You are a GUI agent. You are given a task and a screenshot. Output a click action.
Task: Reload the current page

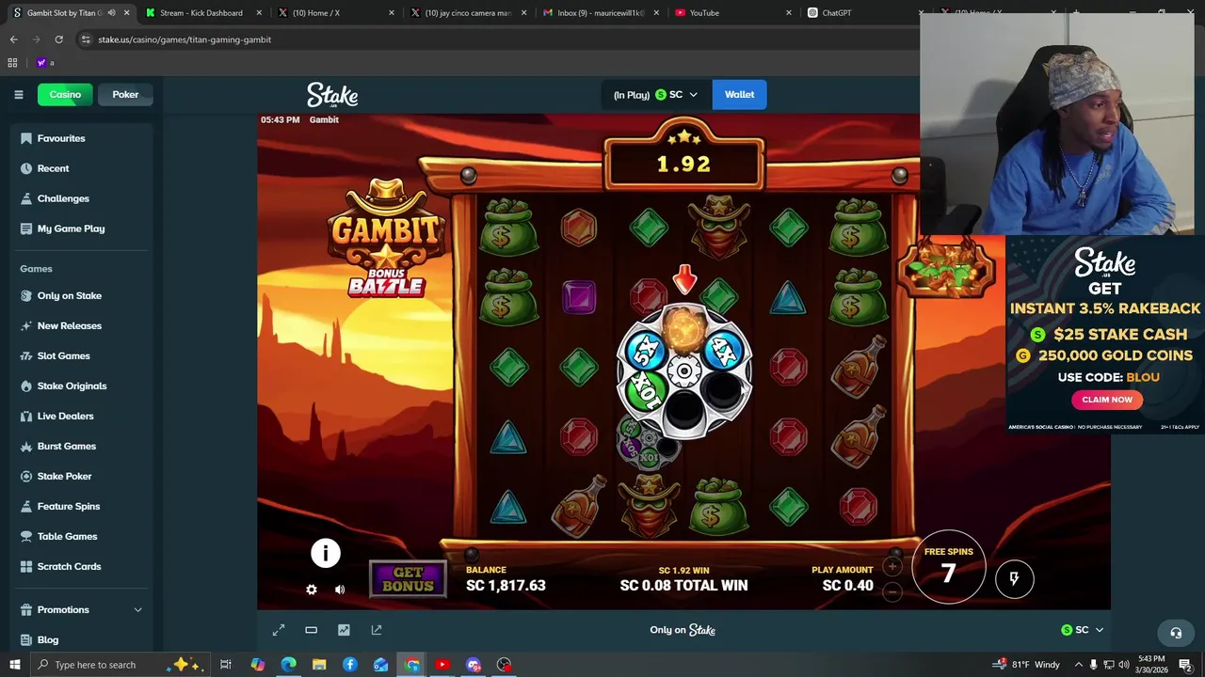click(x=58, y=39)
